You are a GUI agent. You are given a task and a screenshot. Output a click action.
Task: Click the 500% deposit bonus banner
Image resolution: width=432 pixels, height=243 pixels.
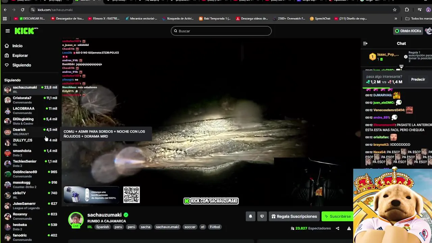(91, 195)
